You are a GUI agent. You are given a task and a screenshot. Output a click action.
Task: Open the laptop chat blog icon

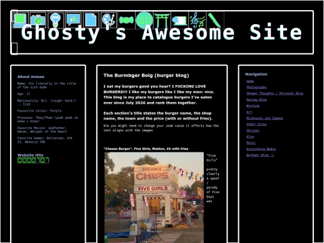point(179,20)
